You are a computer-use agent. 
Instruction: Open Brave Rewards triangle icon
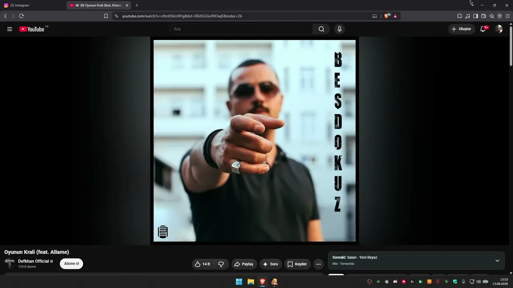[x=395, y=16]
